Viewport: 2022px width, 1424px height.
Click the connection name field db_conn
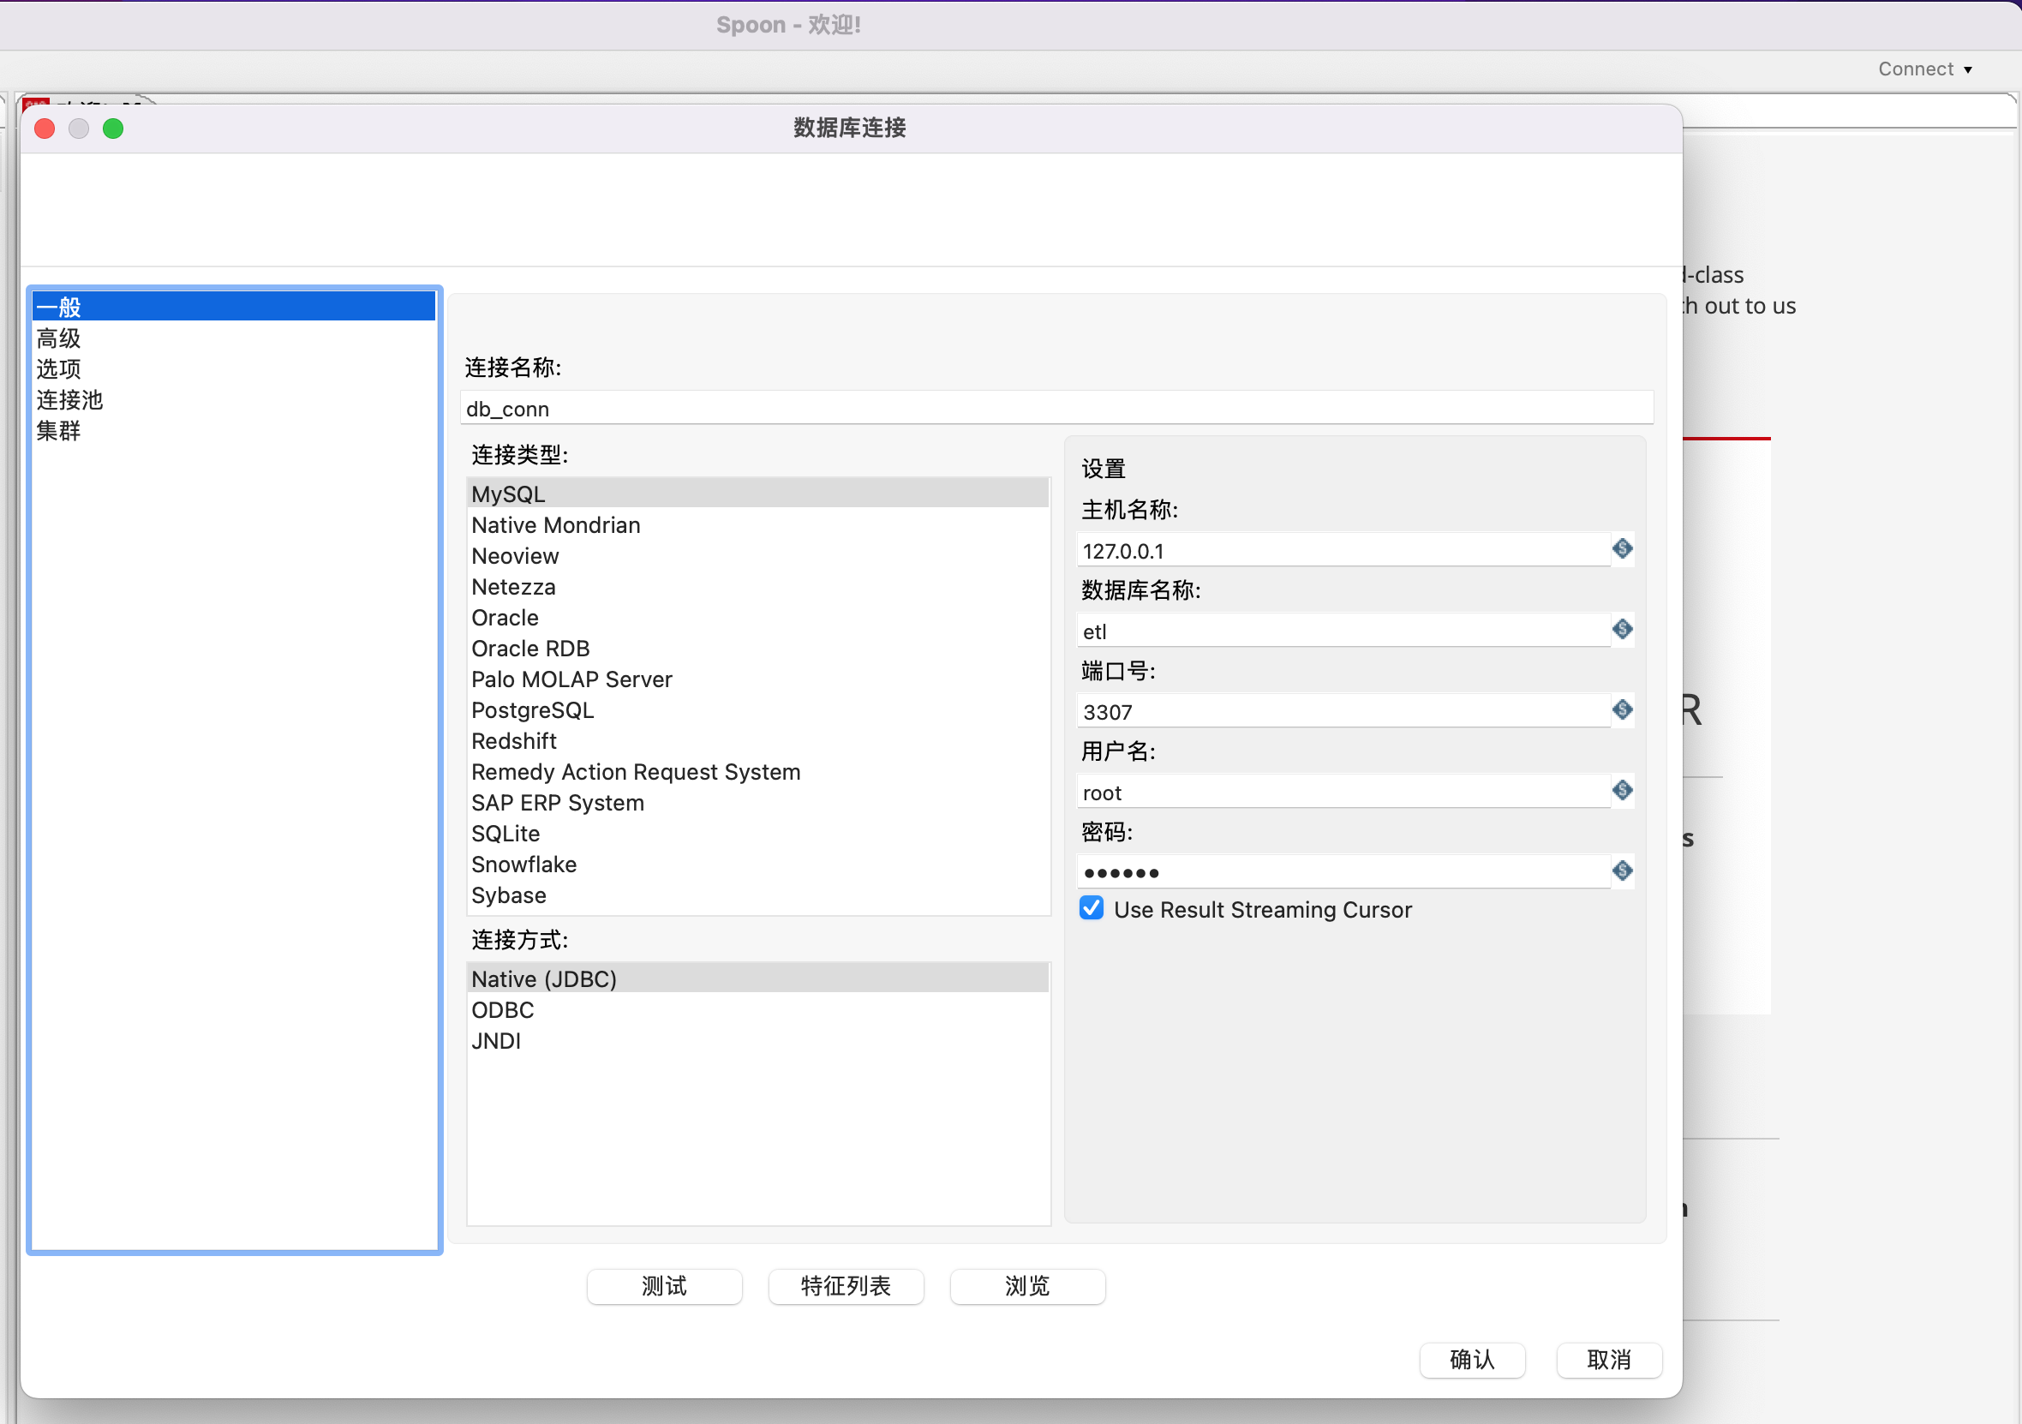(1055, 409)
